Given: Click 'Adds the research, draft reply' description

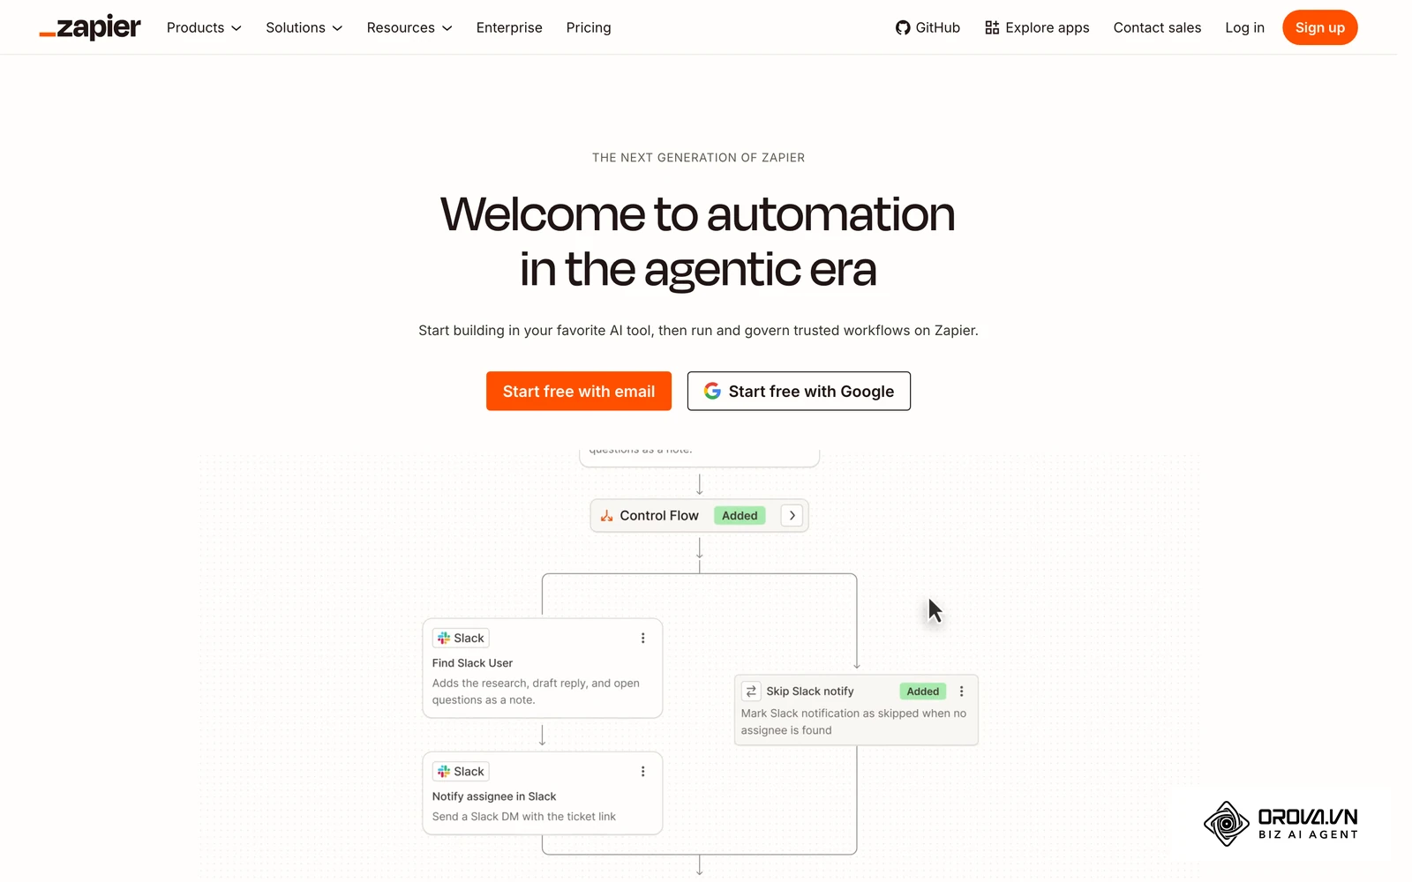Looking at the screenshot, I should click(536, 691).
